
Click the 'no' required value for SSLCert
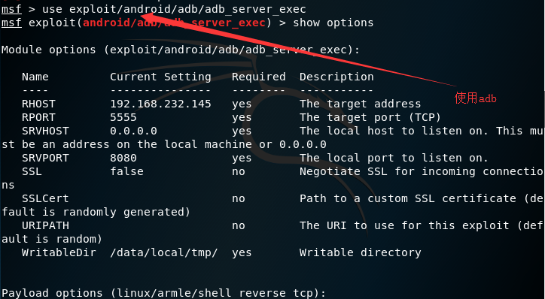coord(239,199)
